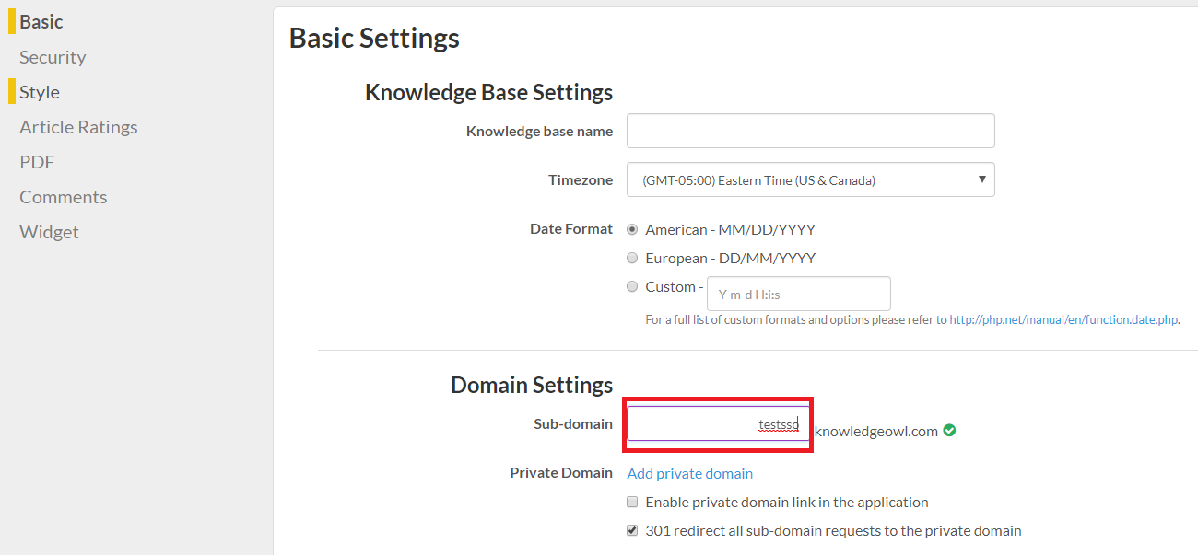
Task: Choose the Custom date format option
Action: [x=632, y=286]
